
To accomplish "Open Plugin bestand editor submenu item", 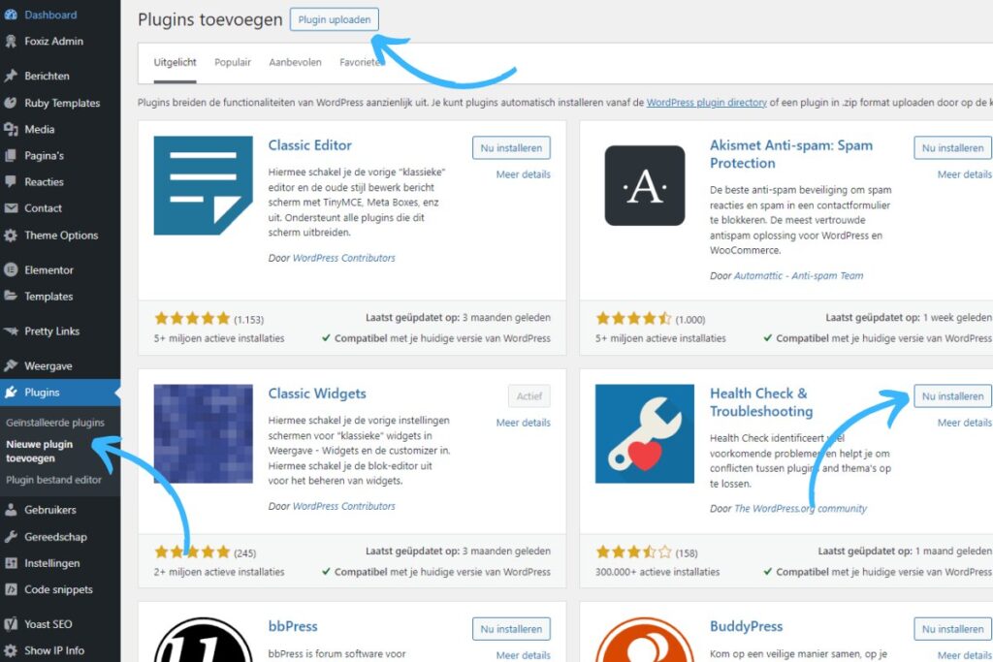I will coord(54,480).
